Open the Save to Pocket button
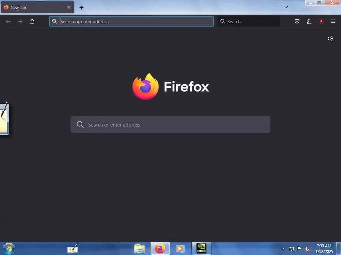The height and width of the screenshot is (255, 341). [x=297, y=21]
